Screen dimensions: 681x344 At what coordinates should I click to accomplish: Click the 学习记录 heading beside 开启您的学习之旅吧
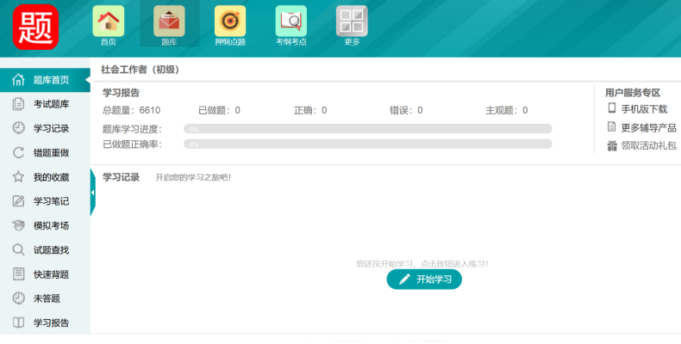tap(121, 177)
